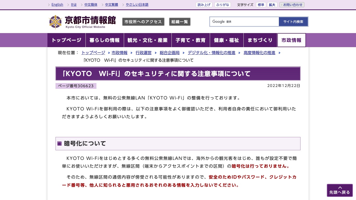The width and height of the screenshot is (356, 200).
Task: Go to デジタル化・情報化の推進 breadcrumb
Action: (212, 53)
